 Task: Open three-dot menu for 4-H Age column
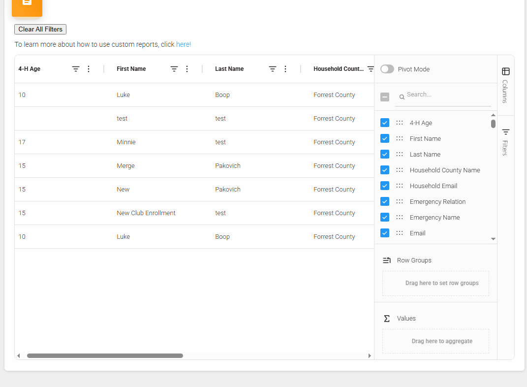tap(89, 69)
